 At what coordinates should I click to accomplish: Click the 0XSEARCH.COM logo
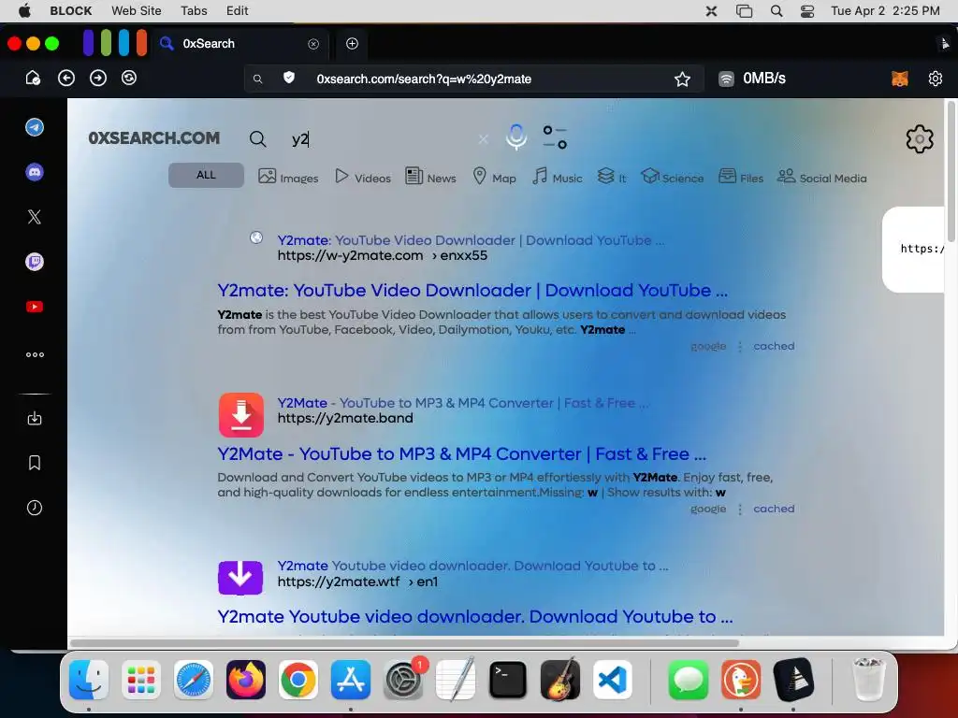(154, 138)
